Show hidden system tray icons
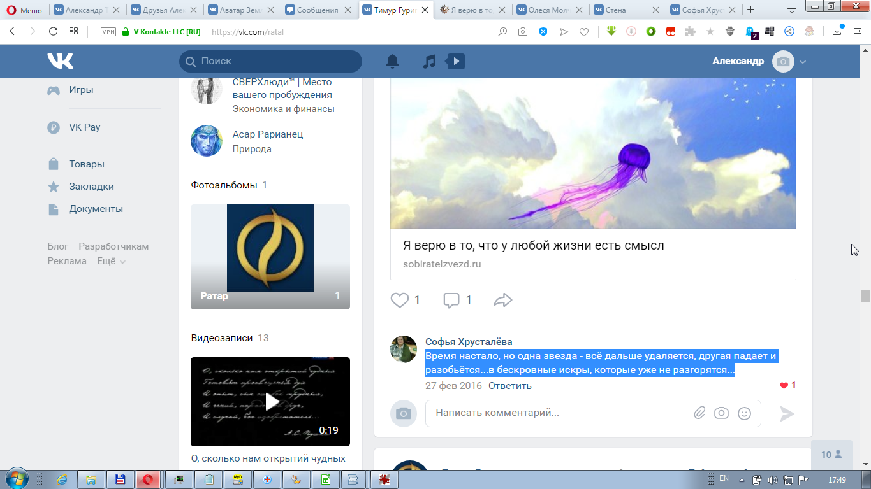This screenshot has width=871, height=489. [x=742, y=479]
